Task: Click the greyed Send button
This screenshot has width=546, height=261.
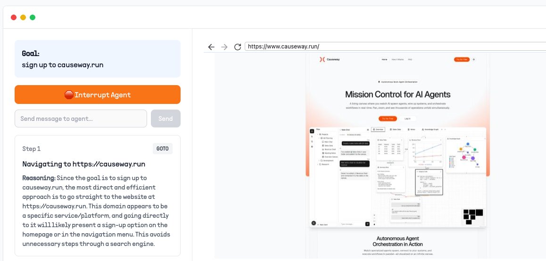Action: coord(165,119)
